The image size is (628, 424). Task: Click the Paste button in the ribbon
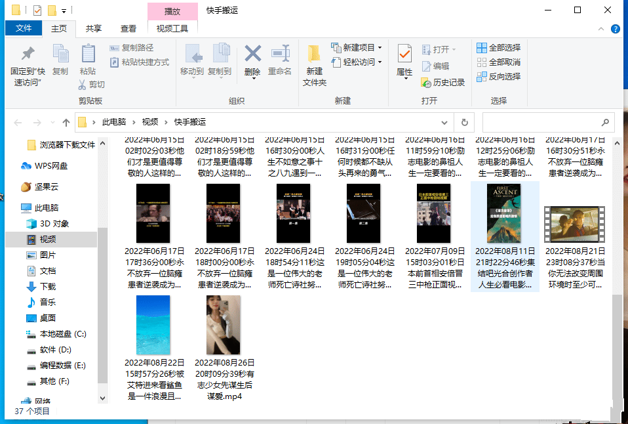[x=88, y=60]
